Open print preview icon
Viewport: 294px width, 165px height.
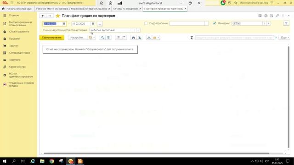(x=140, y=38)
